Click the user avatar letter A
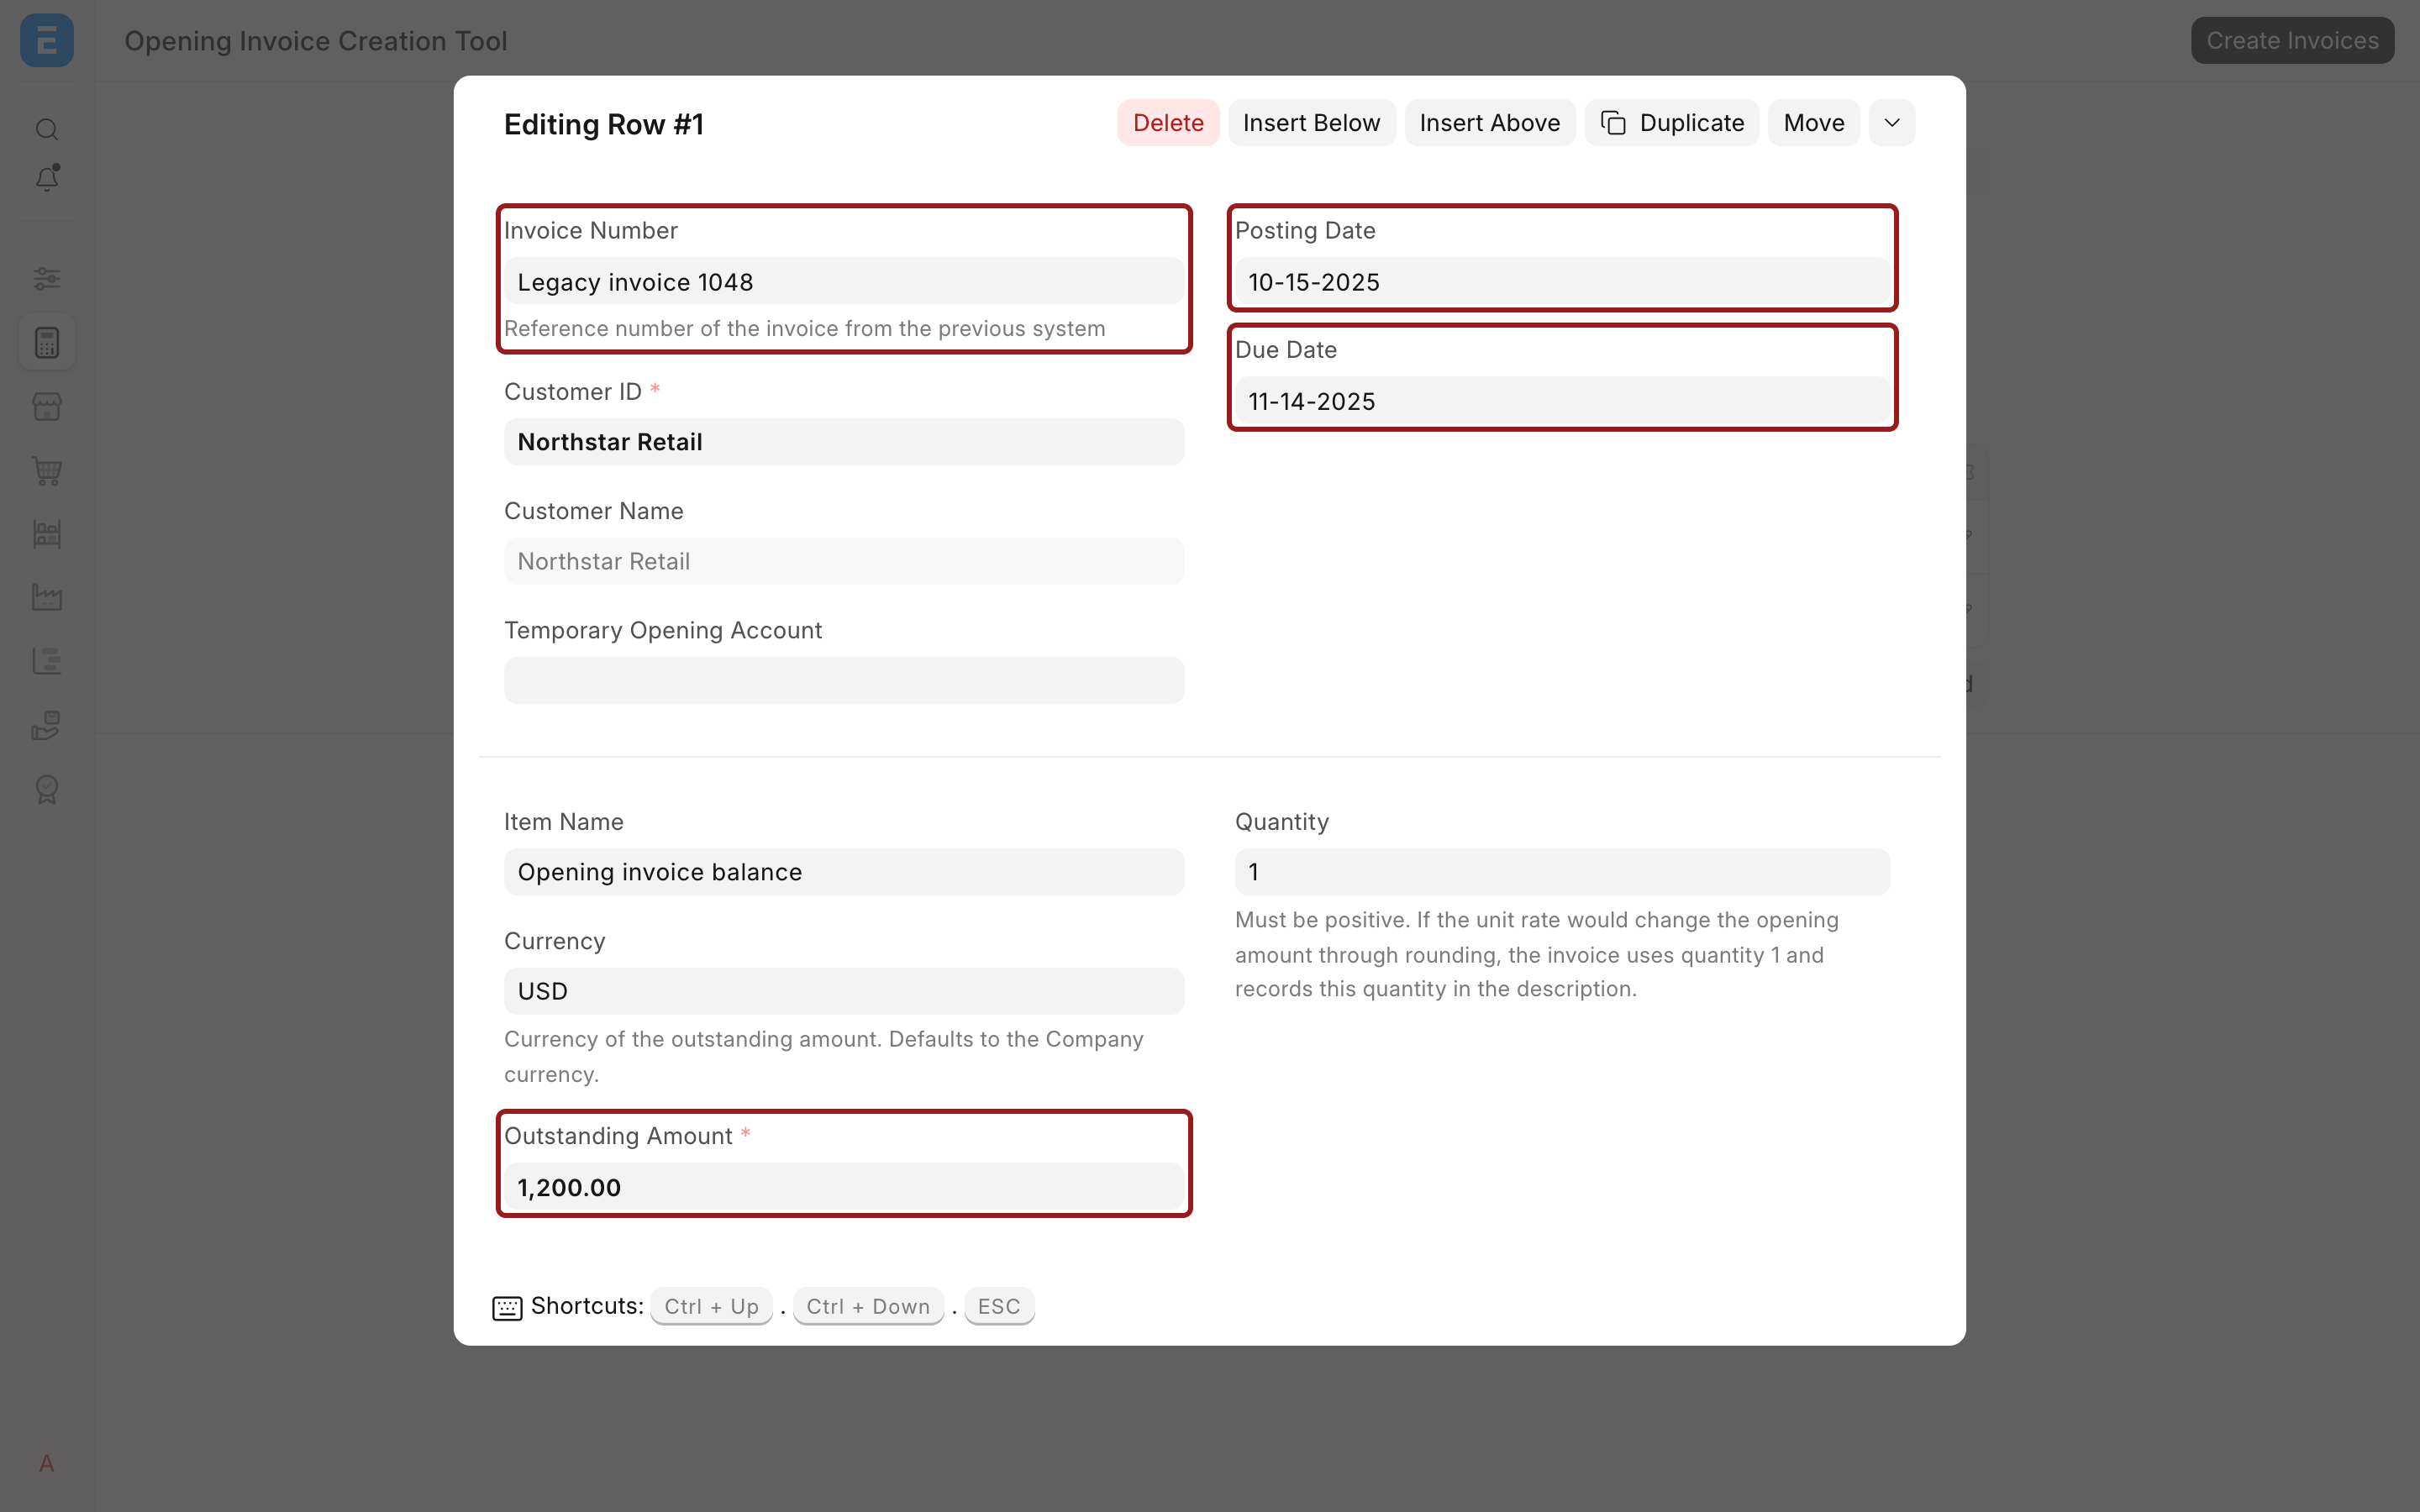Viewport: 2420px width, 1512px height. [x=47, y=1464]
